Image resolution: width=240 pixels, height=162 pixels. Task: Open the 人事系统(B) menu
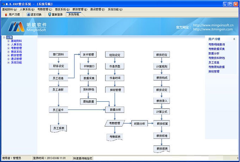pyautogui.click(x=27, y=9)
